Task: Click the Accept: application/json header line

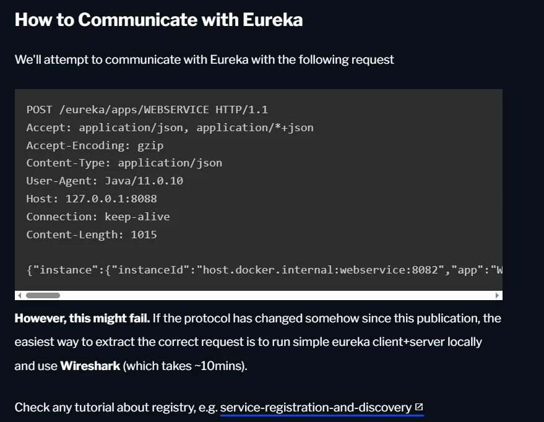Action: tap(170, 127)
